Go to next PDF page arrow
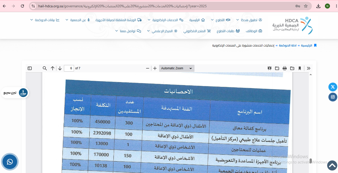The image size is (338, 173). tap(60, 68)
